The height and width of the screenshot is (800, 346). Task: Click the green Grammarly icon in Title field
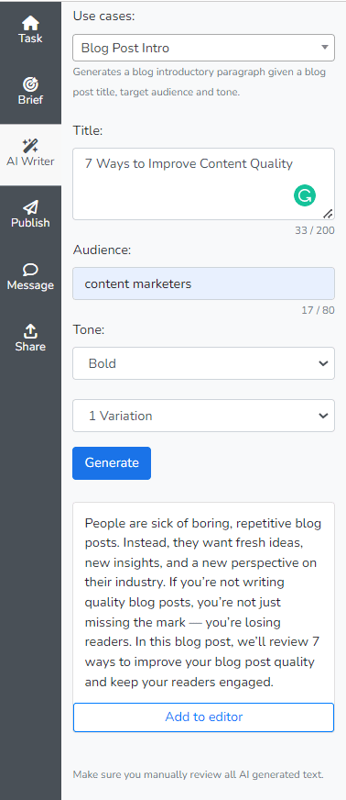coord(305,195)
